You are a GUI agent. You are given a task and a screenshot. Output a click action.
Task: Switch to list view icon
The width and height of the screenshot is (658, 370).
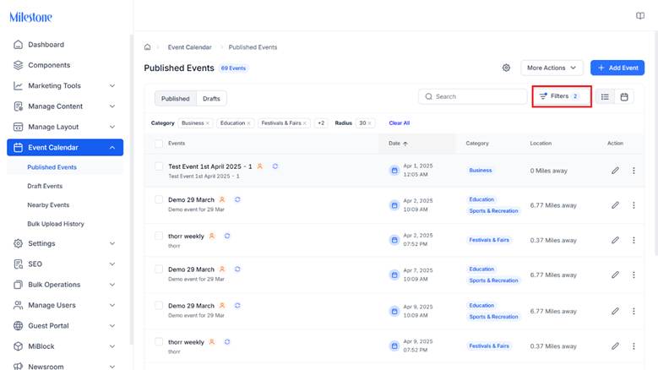pos(605,96)
